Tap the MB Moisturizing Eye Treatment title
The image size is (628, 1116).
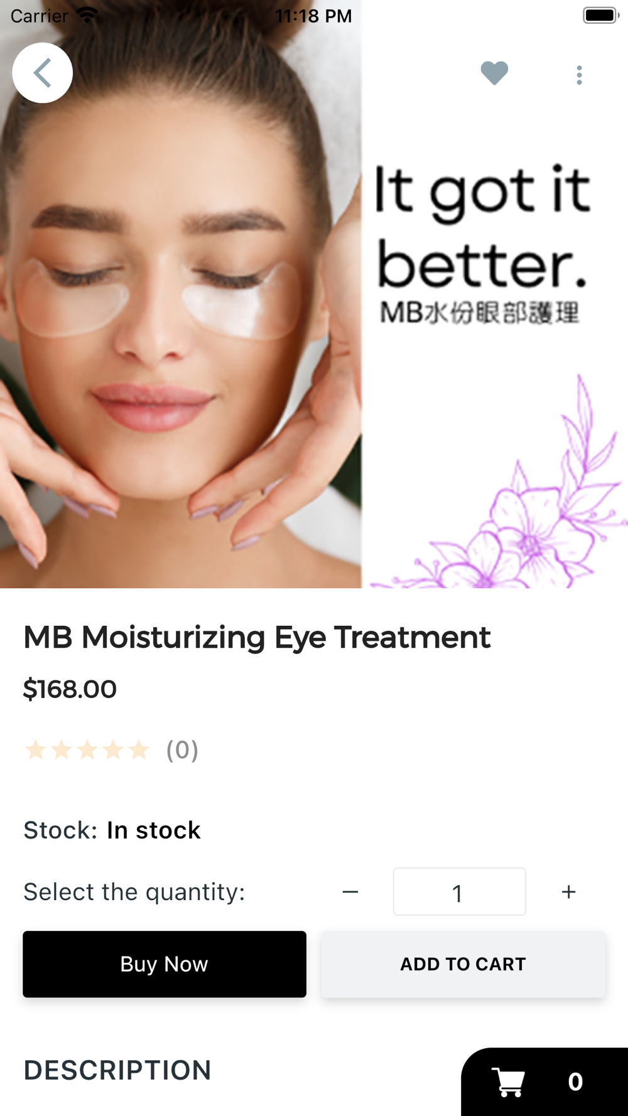(x=257, y=638)
